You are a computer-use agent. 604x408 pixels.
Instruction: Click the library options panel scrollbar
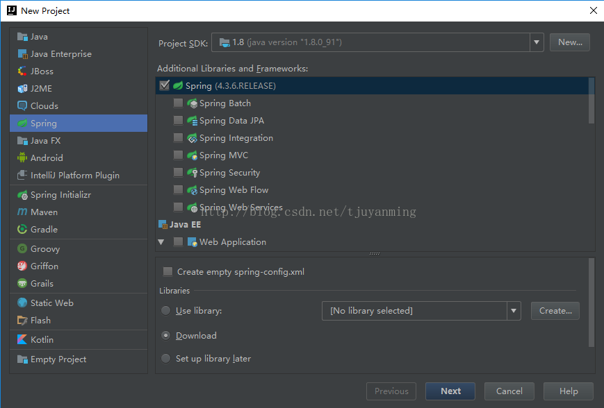click(x=591, y=303)
